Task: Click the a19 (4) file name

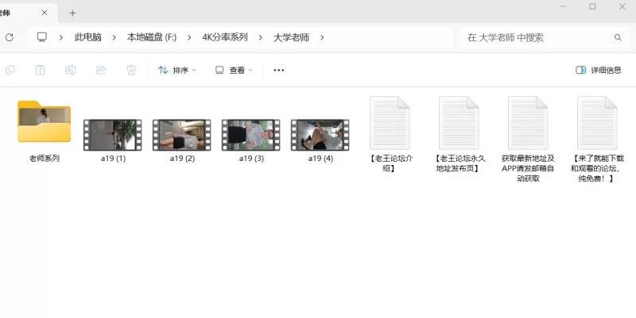Action: [320, 158]
